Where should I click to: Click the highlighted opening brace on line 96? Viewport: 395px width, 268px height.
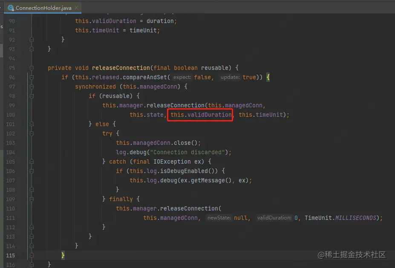click(268, 77)
